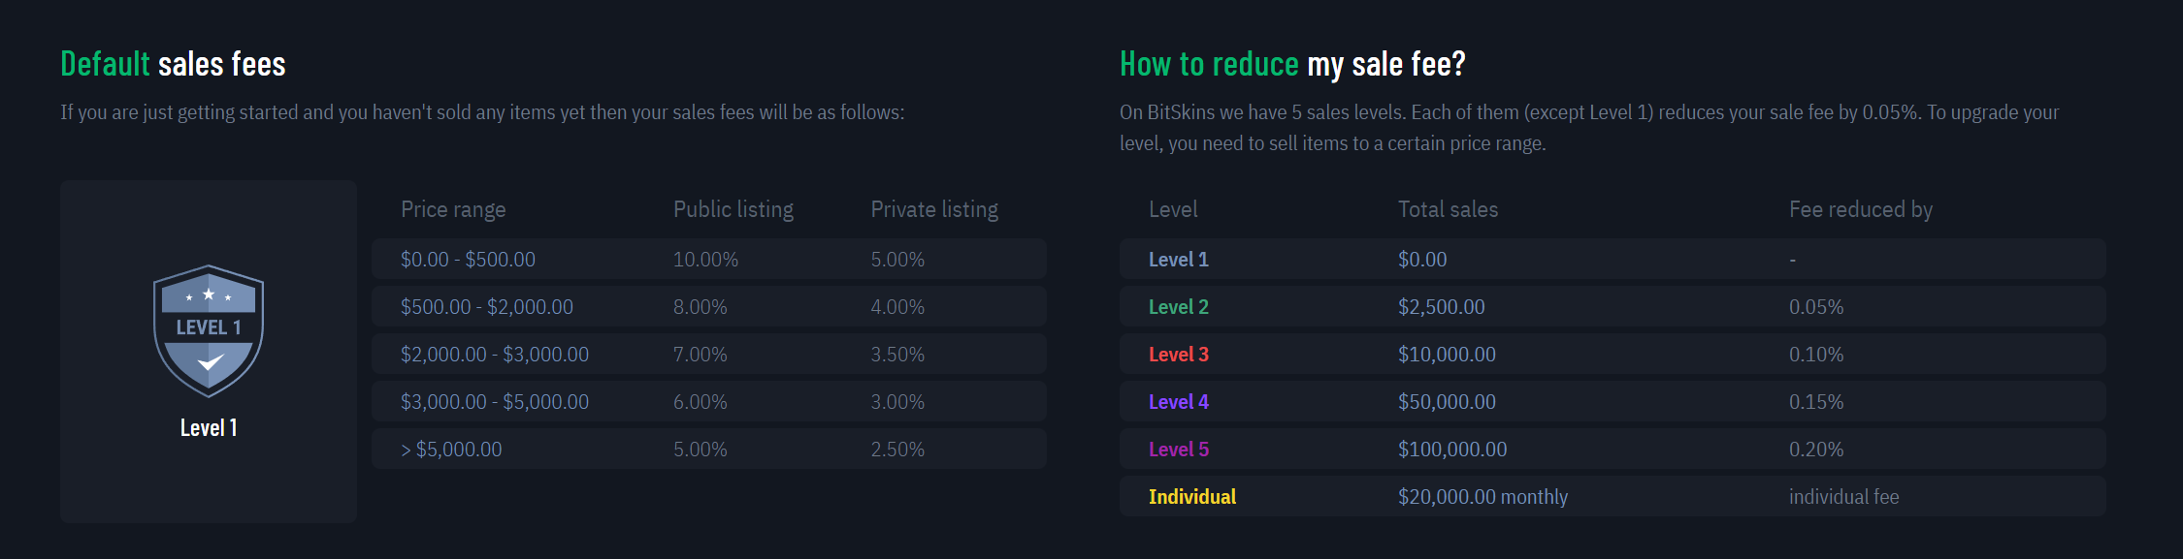2183x559 pixels.
Task: Click the $20,000.00 monthly total sales value
Action: pyautogui.click(x=1482, y=497)
